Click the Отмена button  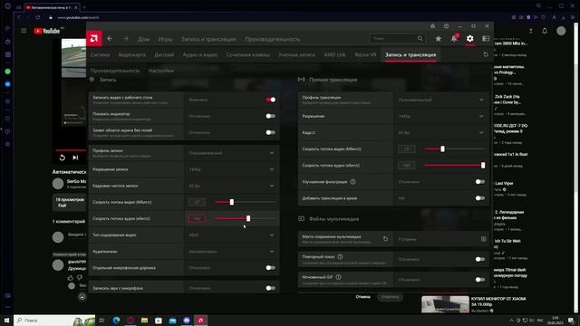point(362,297)
